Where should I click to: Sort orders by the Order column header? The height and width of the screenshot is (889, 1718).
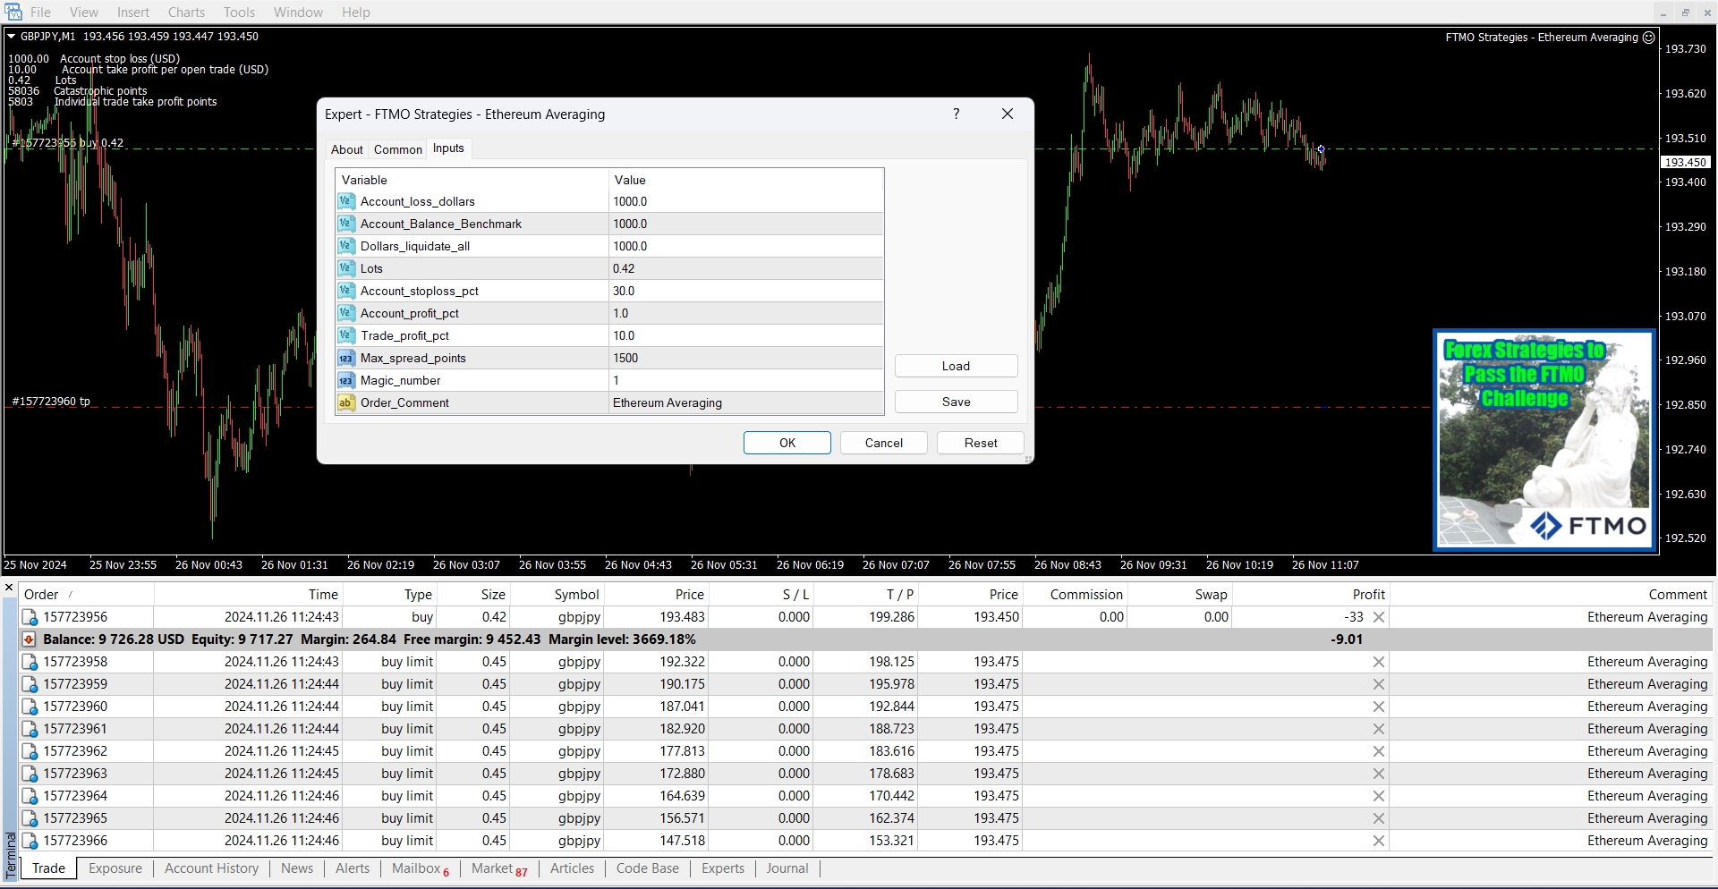click(41, 595)
